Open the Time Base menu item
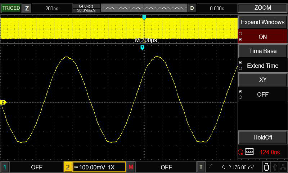 (263, 51)
